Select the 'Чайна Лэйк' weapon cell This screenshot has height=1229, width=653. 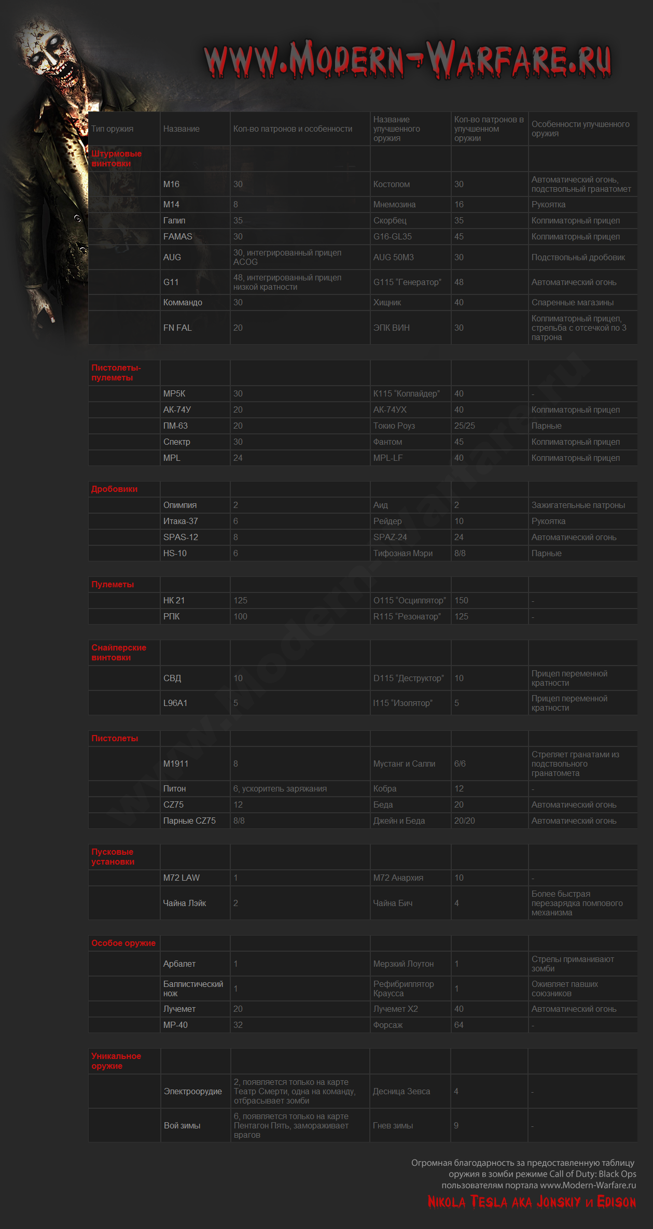(195, 903)
